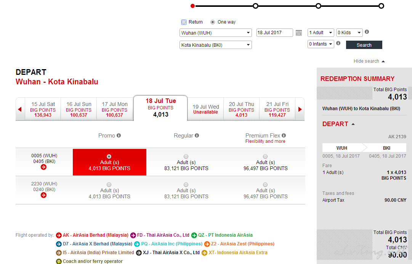Click the airline icon under the 2230 flight

pyautogui.click(x=43, y=195)
